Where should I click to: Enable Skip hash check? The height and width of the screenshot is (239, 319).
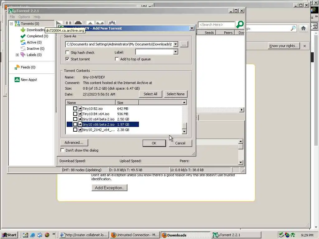pyautogui.click(x=67, y=52)
